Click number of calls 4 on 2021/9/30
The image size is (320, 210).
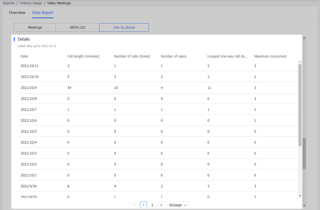(115, 186)
